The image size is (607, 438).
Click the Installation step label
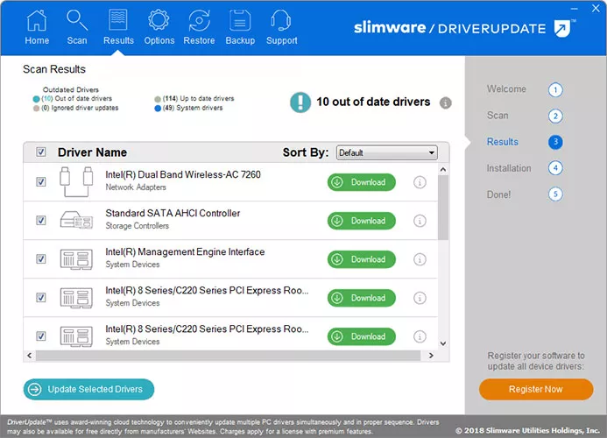click(x=509, y=168)
